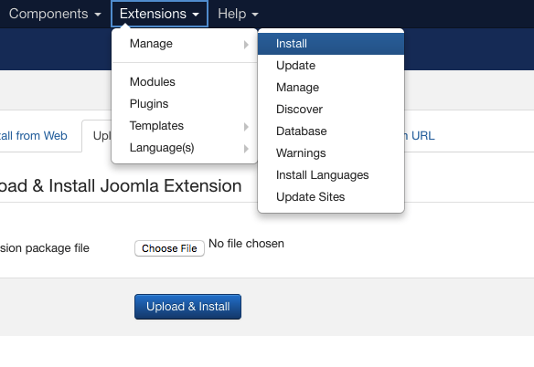The width and height of the screenshot is (534, 367).
Task: Open the Components dropdown menu
Action: [55, 14]
